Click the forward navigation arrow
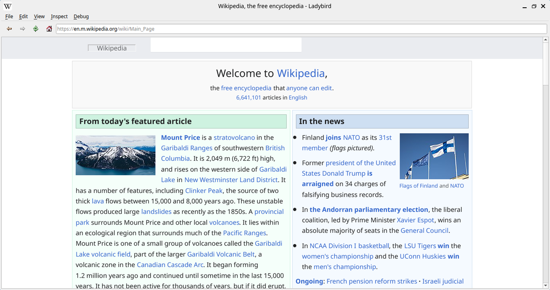The height and width of the screenshot is (290, 550). click(x=22, y=29)
